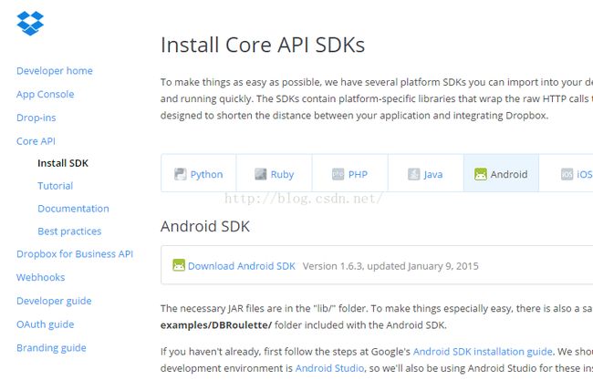
Task: Select Install SDK in the sidebar
Action: coord(63,163)
